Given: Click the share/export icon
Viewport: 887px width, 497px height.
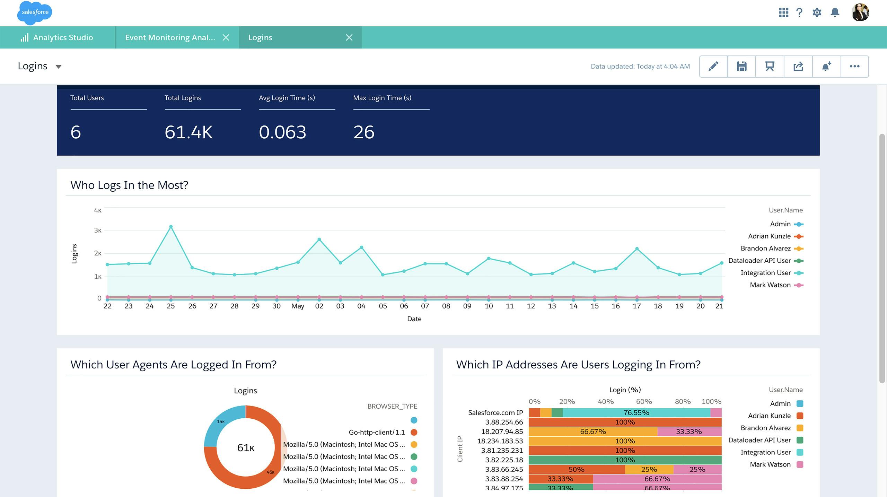Looking at the screenshot, I should [x=798, y=67].
